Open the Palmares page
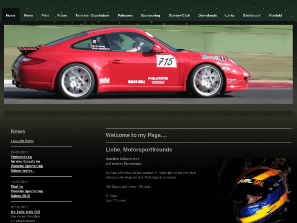This screenshot has height=223, width=297. (125, 16)
